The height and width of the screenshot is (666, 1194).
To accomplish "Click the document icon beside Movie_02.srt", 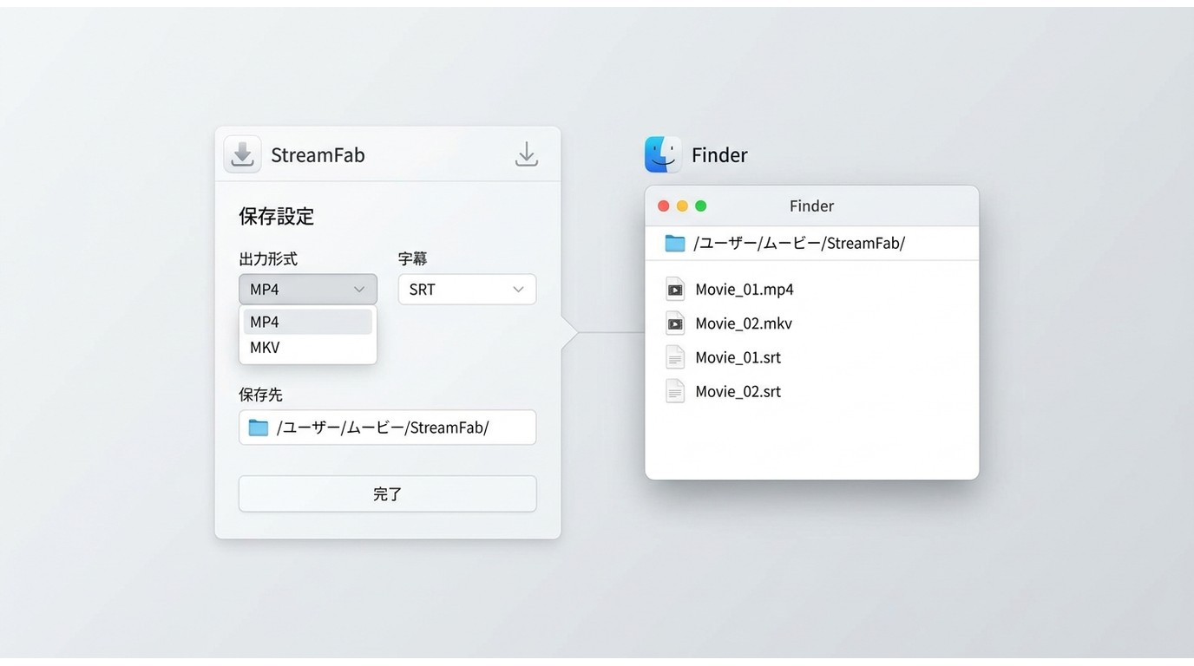I will (x=675, y=391).
